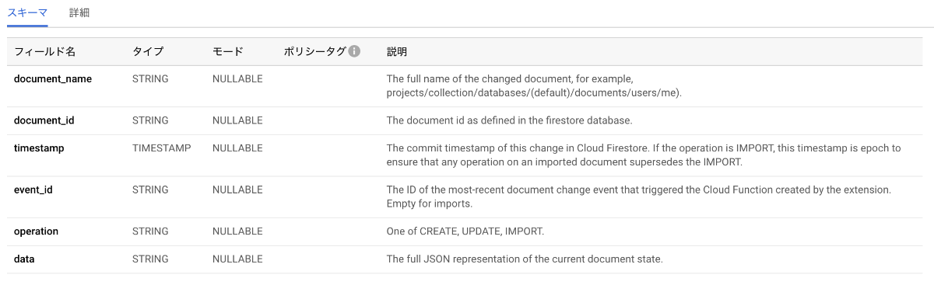This screenshot has width=934, height=285.
Task: Open the 詳細 tab
Action: click(x=79, y=13)
